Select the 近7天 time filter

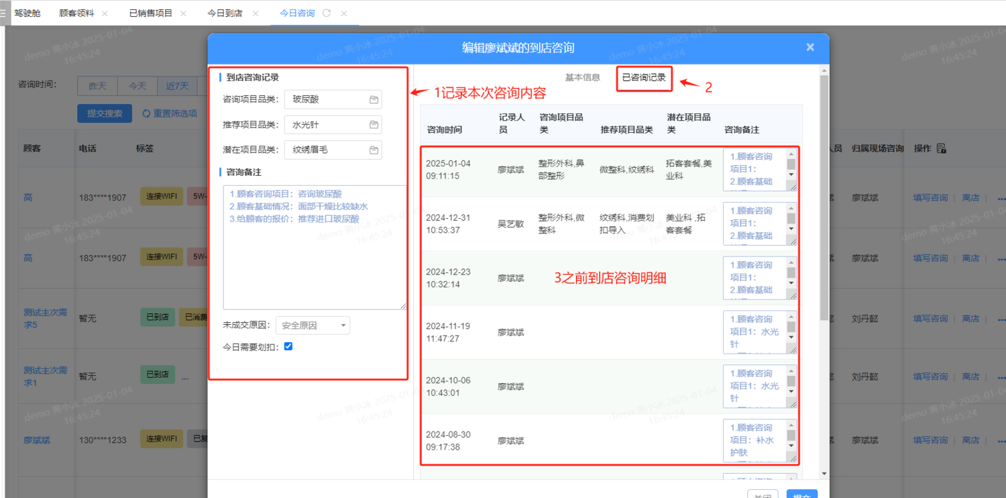[x=177, y=86]
